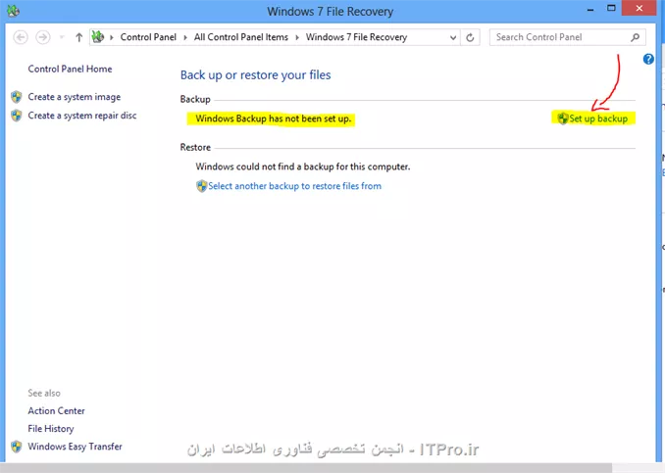The height and width of the screenshot is (473, 665).
Task: Focus the Search Control Panel field
Action: pyautogui.click(x=568, y=37)
